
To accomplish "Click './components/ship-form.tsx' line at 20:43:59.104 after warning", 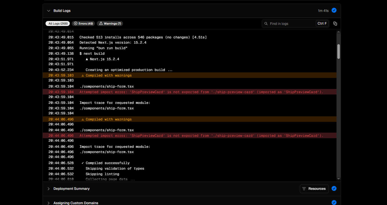I will click(x=190, y=86).
